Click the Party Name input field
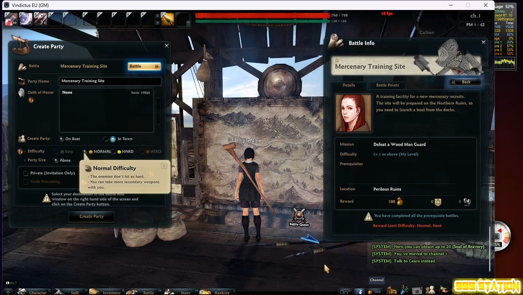The width and height of the screenshot is (523, 295). 110,81
